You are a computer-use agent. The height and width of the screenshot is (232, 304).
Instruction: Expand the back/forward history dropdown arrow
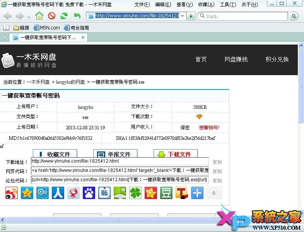29,17
